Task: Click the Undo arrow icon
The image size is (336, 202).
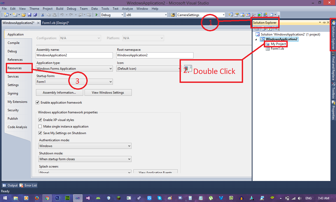Action: tap(62, 15)
